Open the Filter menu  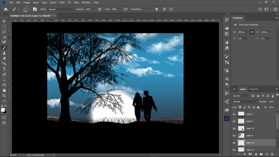point(62,3)
